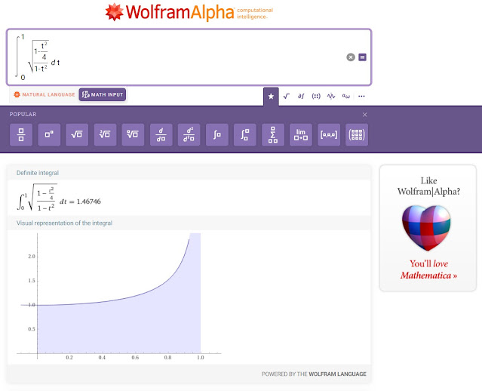Insert a square root template
Screen dimensions: 482x391
[77, 134]
